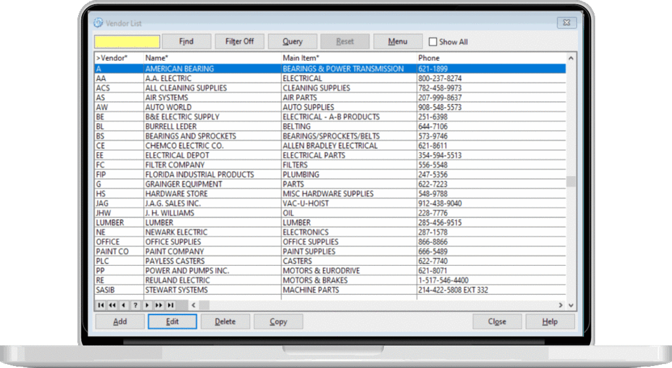The image size is (672, 368).
Task: Select the PAYLESS CASTERS vendor
Action: [x=330, y=261]
